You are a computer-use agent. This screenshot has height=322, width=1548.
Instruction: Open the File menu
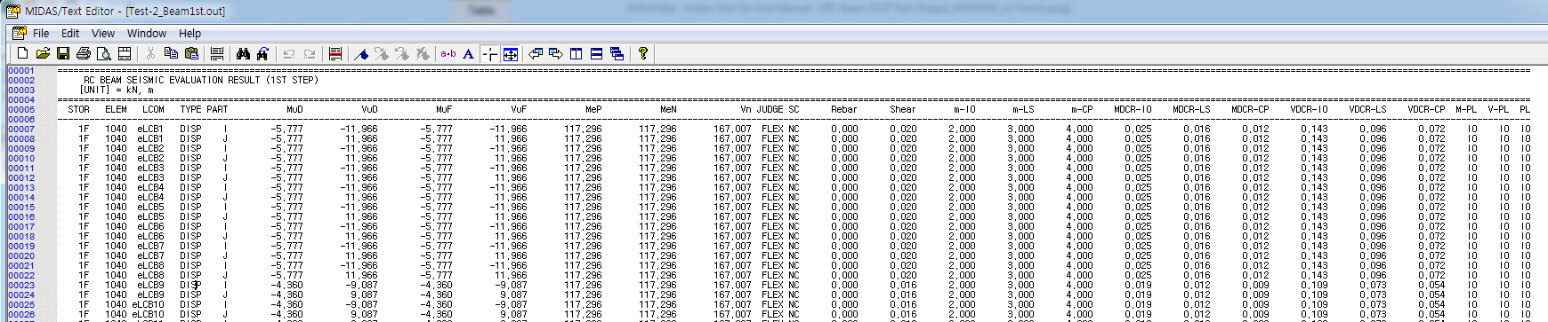(x=41, y=33)
